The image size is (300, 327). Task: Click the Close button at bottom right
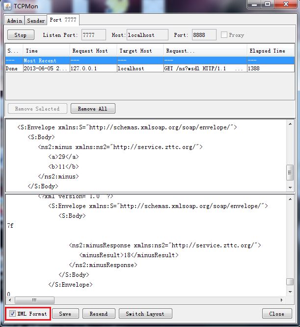point(277,314)
